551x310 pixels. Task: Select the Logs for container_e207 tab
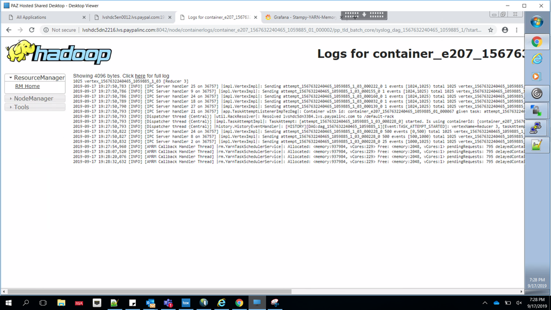218,17
